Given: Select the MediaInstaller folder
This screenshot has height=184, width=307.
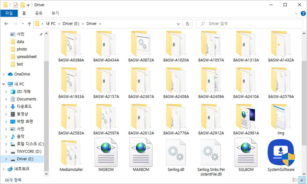Looking at the screenshot, I should tap(71, 156).
